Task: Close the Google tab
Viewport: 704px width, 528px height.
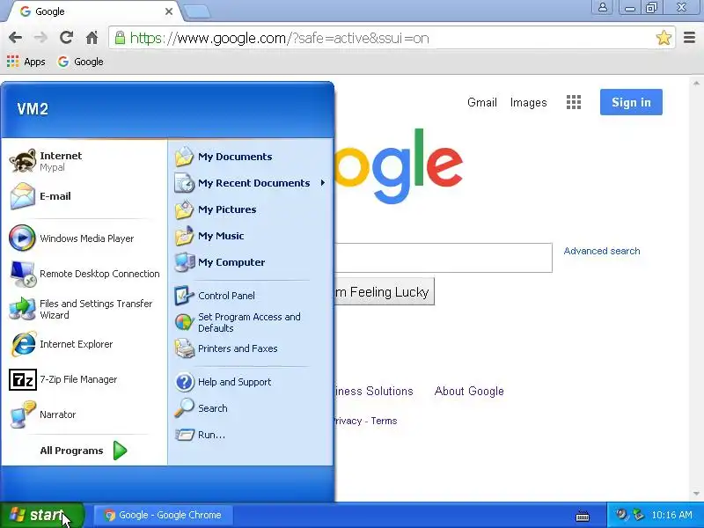Action: [169, 11]
